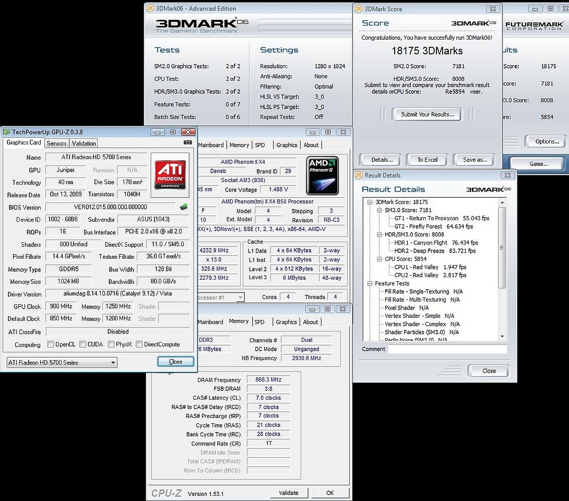Click the GPU-Z camera screenshot icon

(x=188, y=142)
